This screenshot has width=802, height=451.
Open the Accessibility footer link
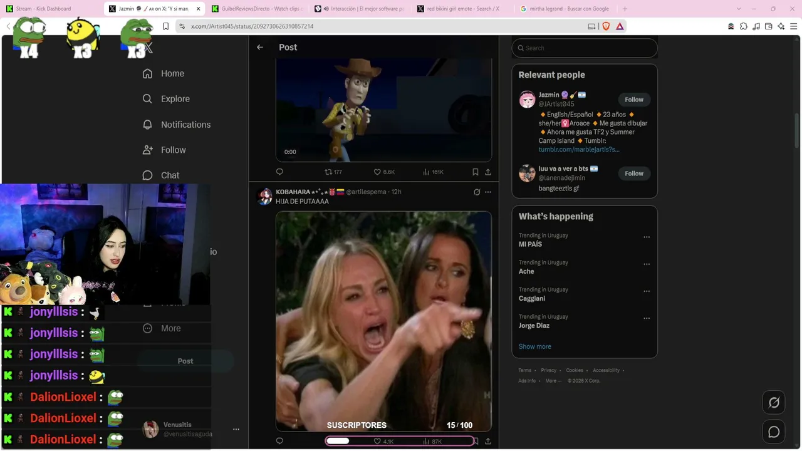click(x=606, y=370)
